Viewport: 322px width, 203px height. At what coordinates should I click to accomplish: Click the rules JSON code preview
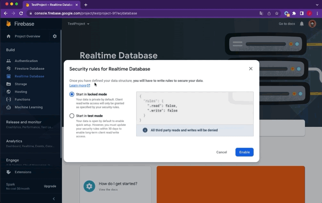coord(195,108)
